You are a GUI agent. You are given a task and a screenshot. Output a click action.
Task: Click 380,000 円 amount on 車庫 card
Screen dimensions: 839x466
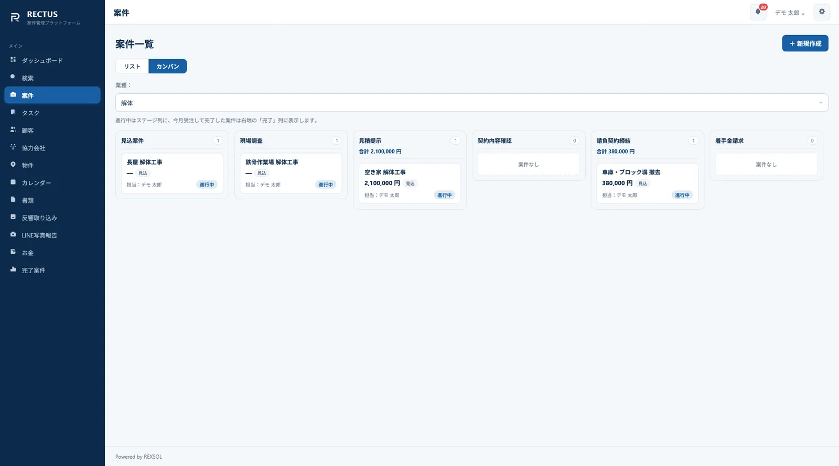click(617, 183)
